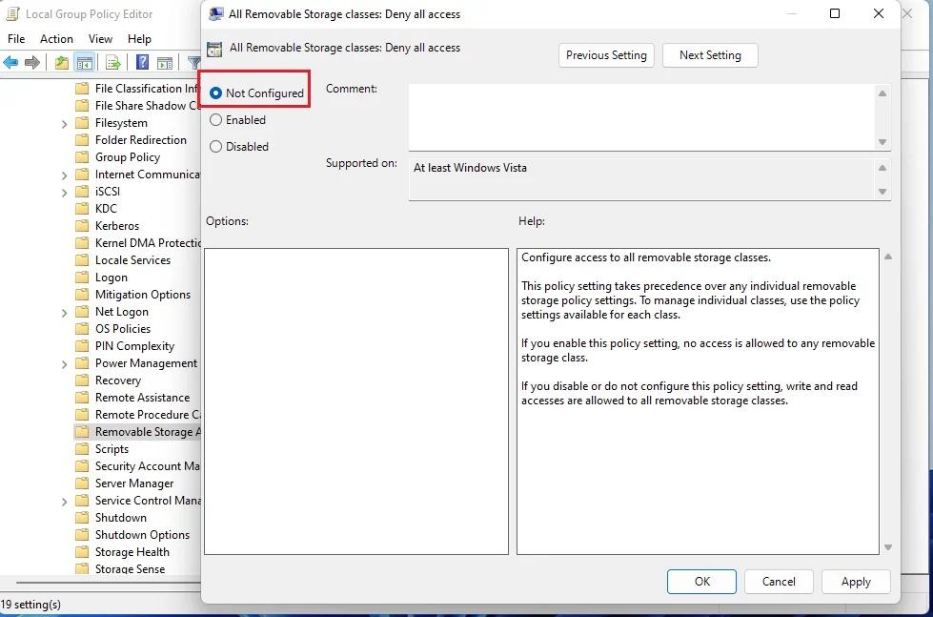This screenshot has height=617, width=933.
Task: Expand the Internet Communication tree node
Action: click(x=64, y=175)
